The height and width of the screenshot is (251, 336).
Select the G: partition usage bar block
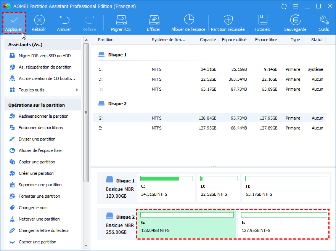pos(187,215)
